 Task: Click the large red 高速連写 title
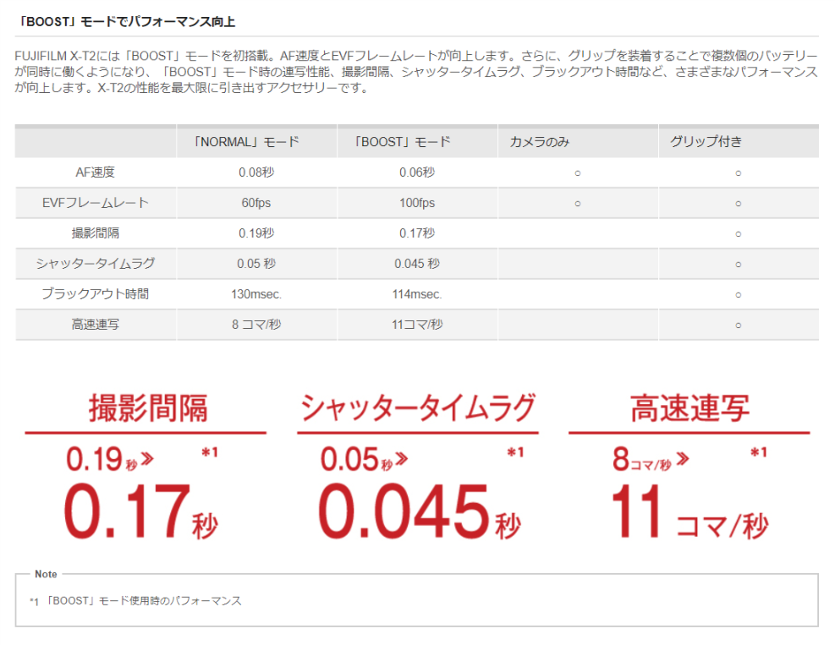coord(690,408)
